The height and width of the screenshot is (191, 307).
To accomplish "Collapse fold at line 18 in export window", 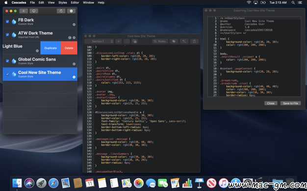I will click(x=218, y=68).
